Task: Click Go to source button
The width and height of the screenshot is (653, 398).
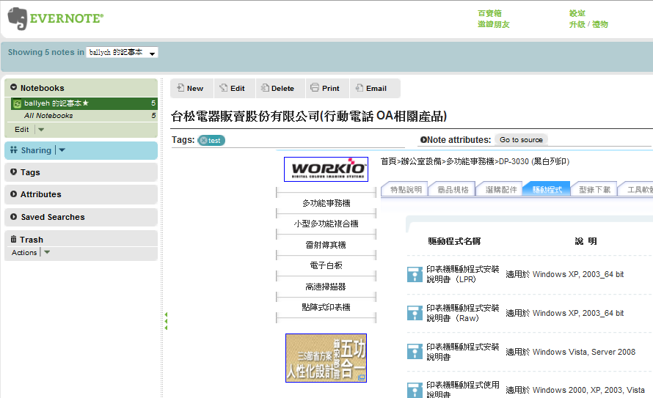Action: (521, 140)
